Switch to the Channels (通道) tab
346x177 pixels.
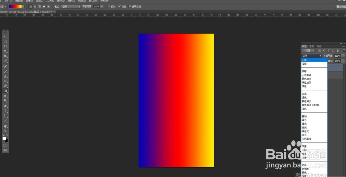(311, 46)
